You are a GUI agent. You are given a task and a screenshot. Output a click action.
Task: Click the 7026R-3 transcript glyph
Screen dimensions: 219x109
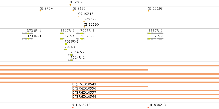[66, 49]
